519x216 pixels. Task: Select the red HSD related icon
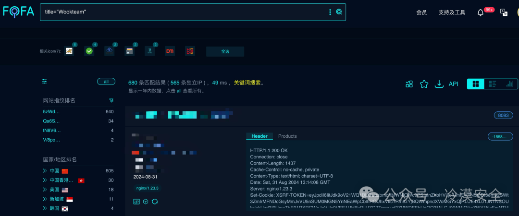click(x=190, y=51)
